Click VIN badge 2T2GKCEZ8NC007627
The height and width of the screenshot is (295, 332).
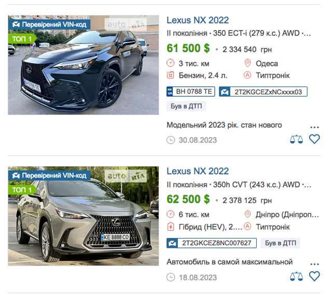pos(212,243)
